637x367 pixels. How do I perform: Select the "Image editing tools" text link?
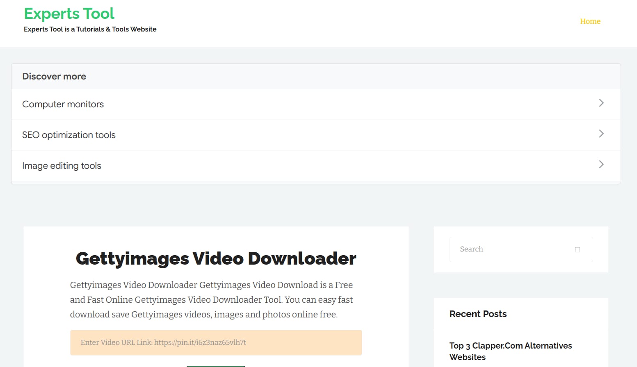(62, 165)
